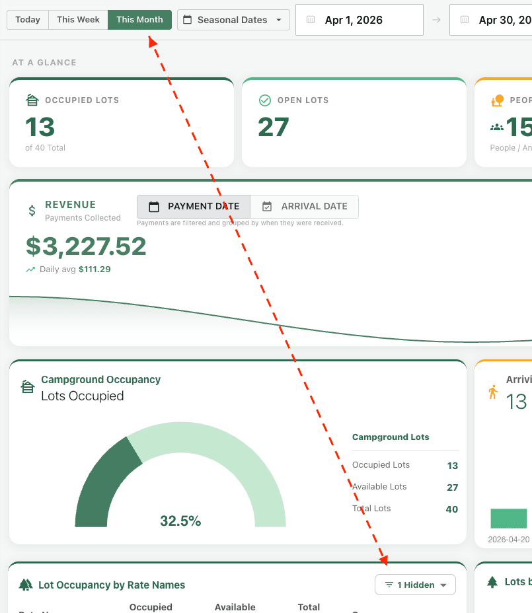The height and width of the screenshot is (613, 532).
Task: Click the Occupied Lots row value 13
Action: [x=453, y=466]
